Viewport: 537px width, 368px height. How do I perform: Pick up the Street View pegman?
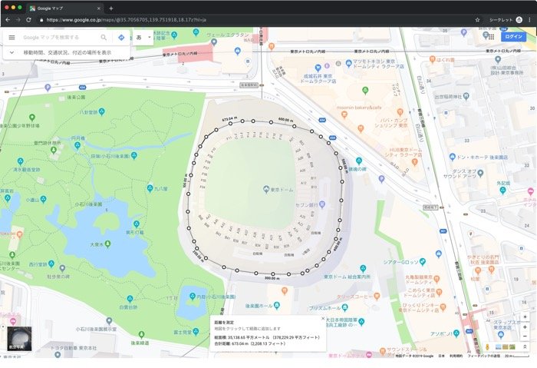click(487, 347)
